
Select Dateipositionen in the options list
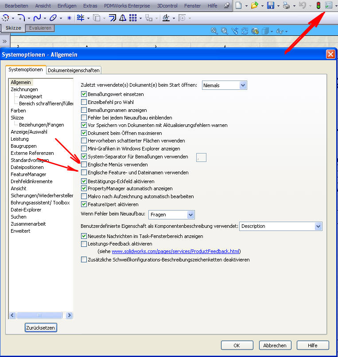click(27, 167)
